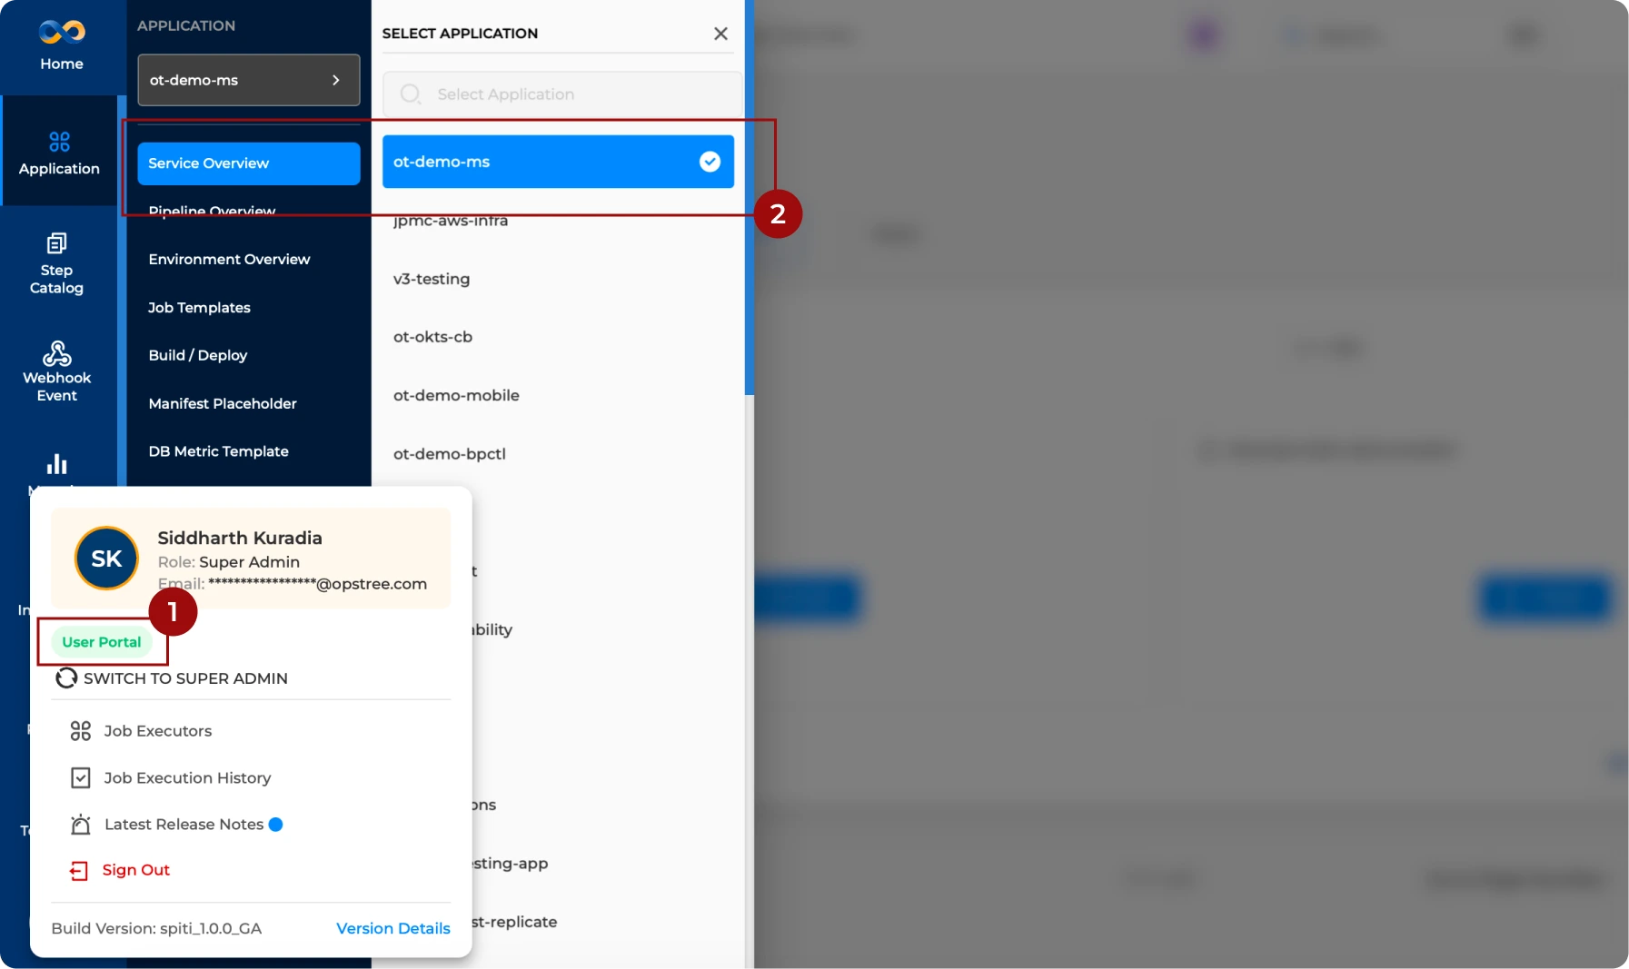The image size is (1629, 969).
Task: Click the Siddharth Kuradia name
Action: pos(240,538)
